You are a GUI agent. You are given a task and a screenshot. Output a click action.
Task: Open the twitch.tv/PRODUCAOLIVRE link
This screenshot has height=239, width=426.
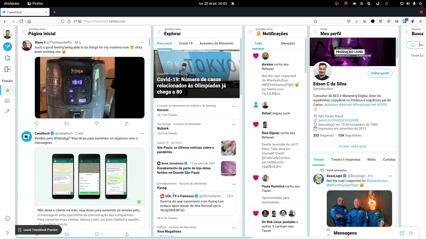coord(338,120)
